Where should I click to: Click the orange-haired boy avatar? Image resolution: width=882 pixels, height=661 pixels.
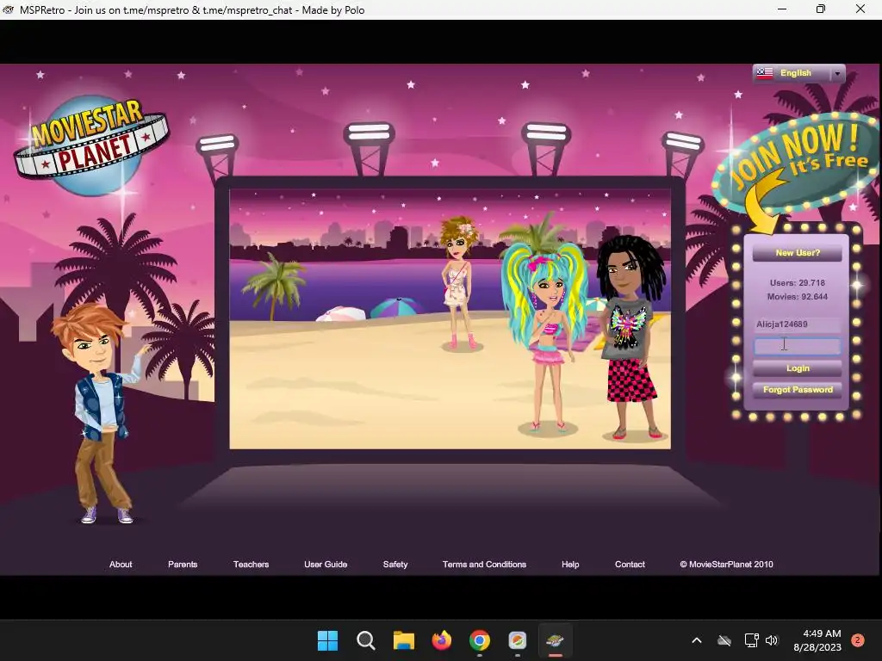click(x=100, y=413)
